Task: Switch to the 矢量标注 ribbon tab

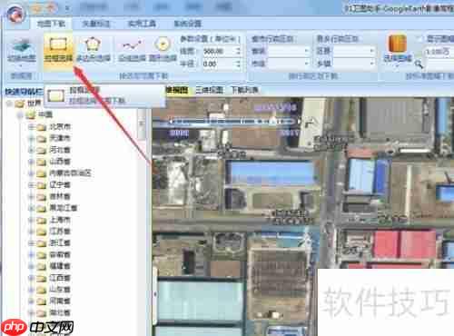Action: coord(96,24)
